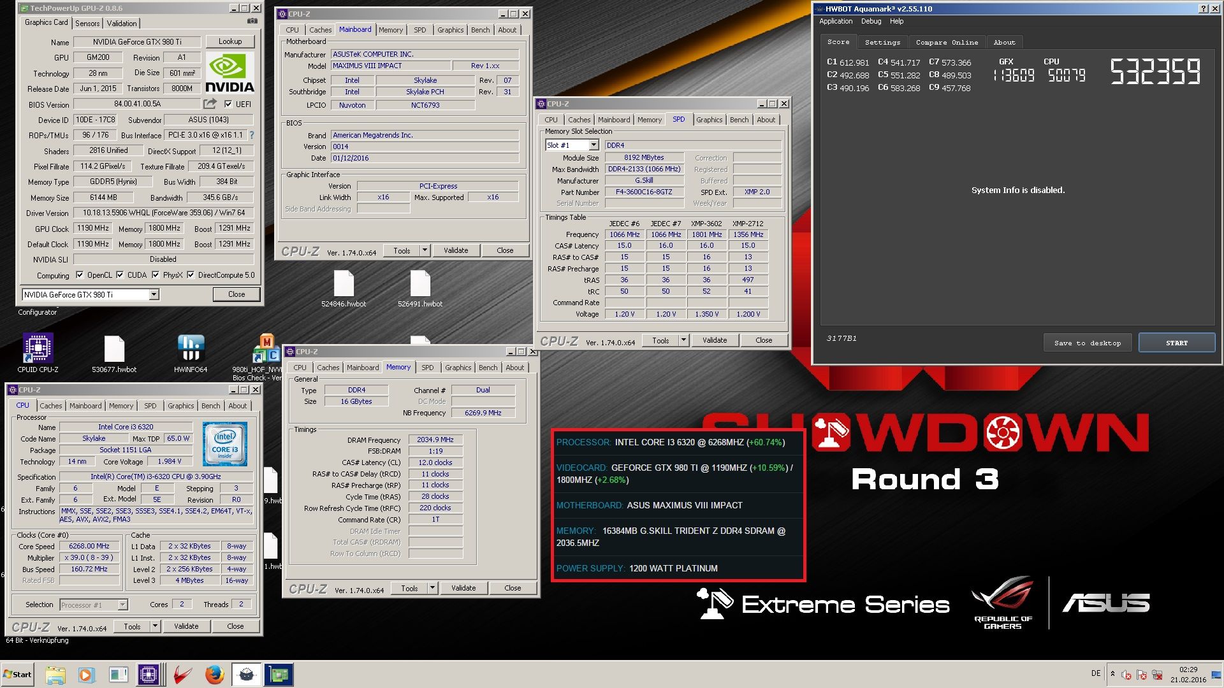
Task: Open Windows Media Player from the taskbar
Action: click(x=86, y=675)
